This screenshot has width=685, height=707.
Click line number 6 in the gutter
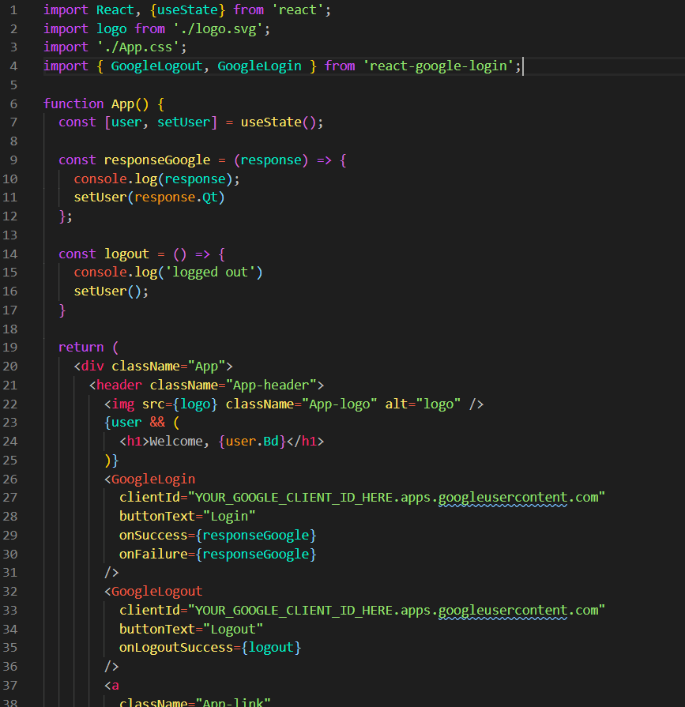[x=13, y=103]
